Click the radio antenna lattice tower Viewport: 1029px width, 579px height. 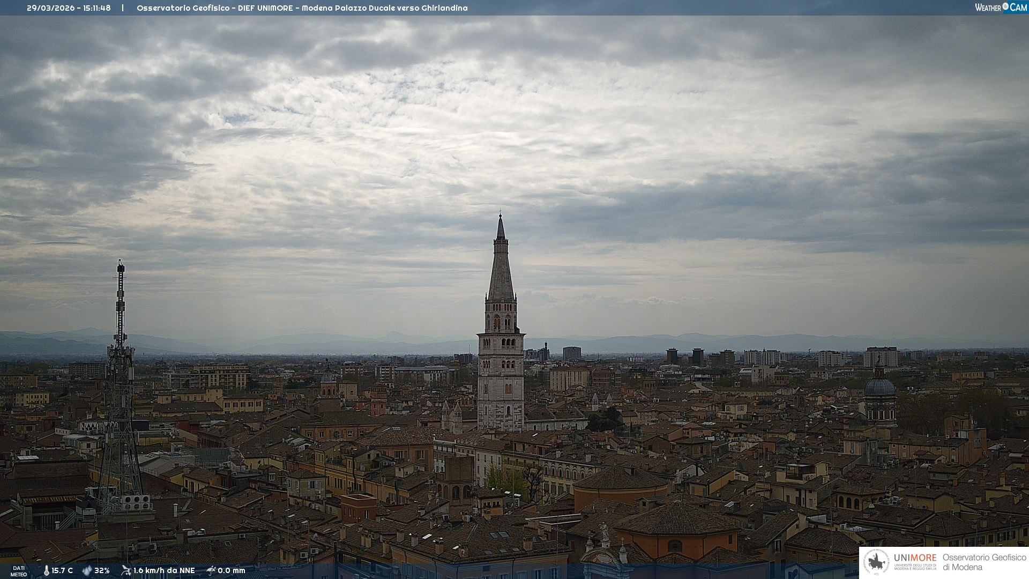(x=120, y=375)
